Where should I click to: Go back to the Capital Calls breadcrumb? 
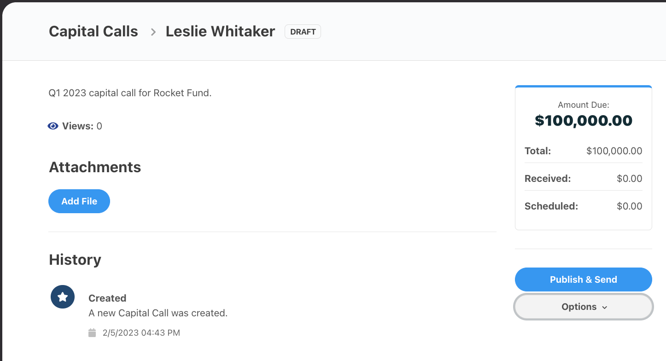pyautogui.click(x=93, y=31)
